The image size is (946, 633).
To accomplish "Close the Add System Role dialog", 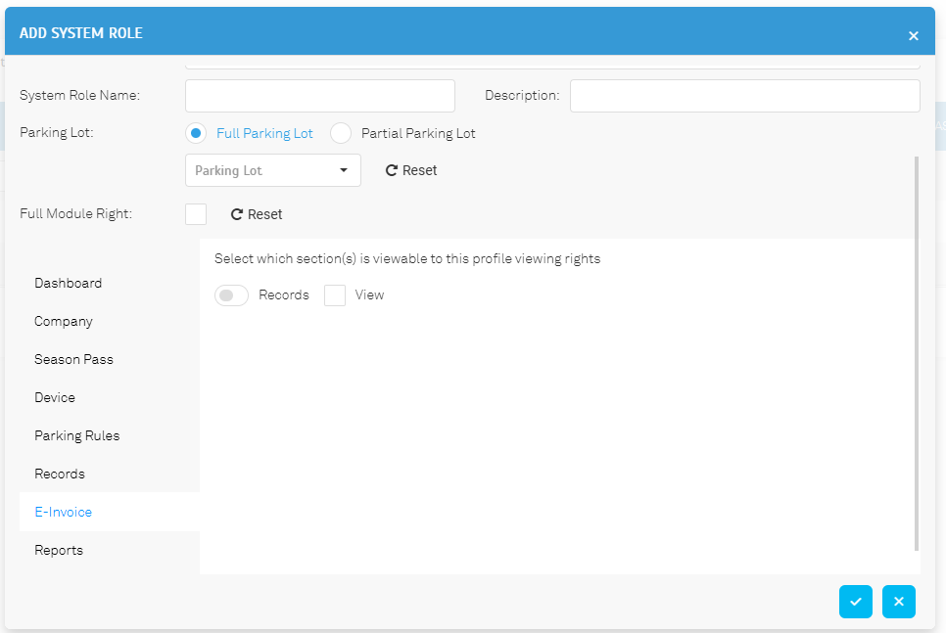I will click(913, 35).
